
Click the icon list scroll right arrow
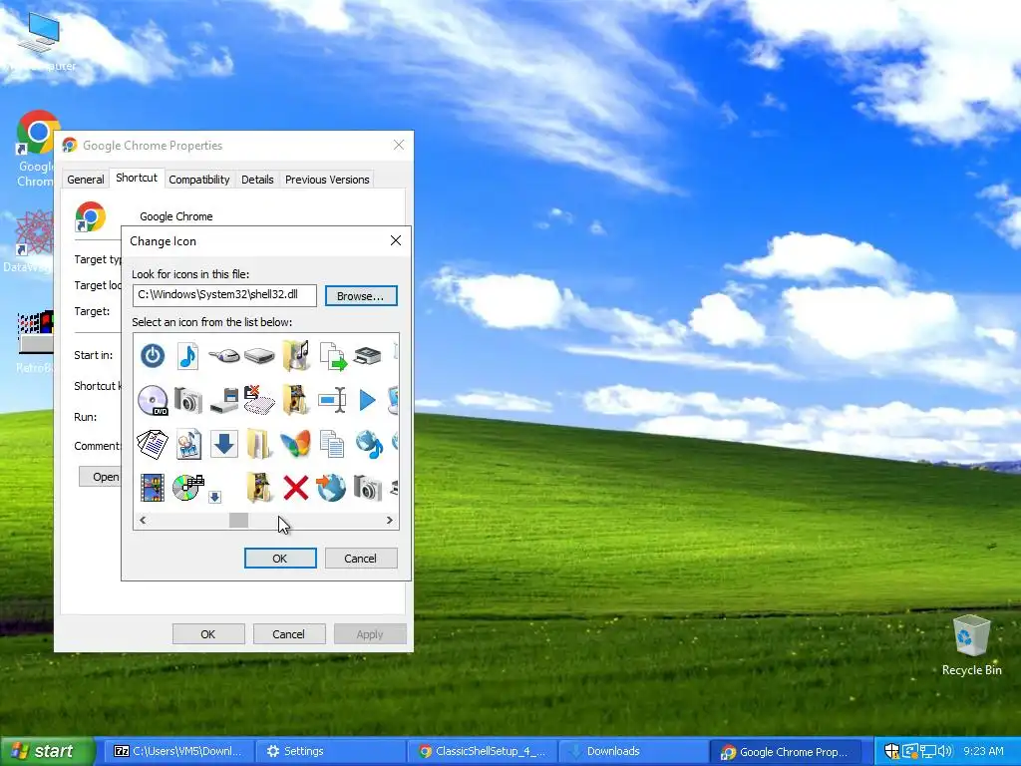click(x=390, y=520)
